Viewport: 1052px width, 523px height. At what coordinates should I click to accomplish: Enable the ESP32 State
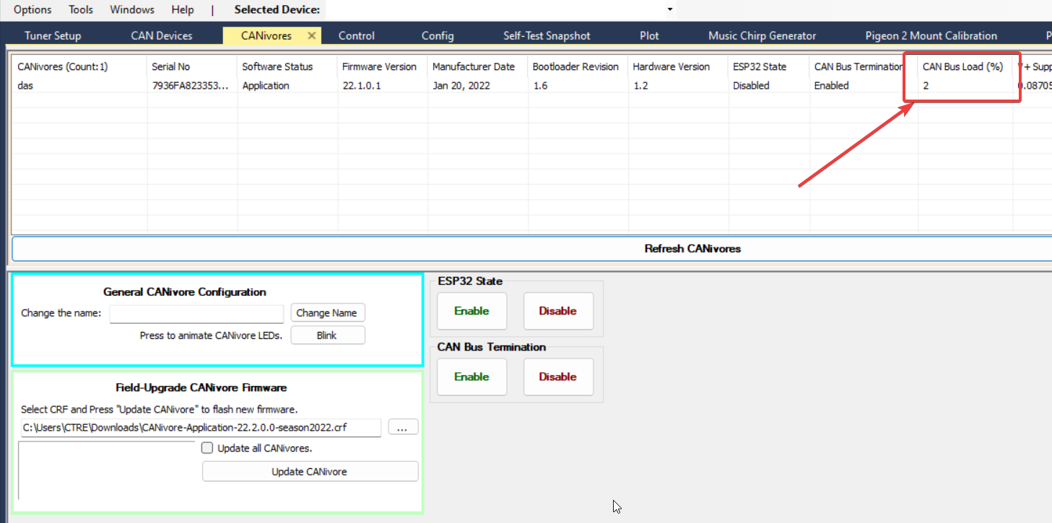[472, 311]
